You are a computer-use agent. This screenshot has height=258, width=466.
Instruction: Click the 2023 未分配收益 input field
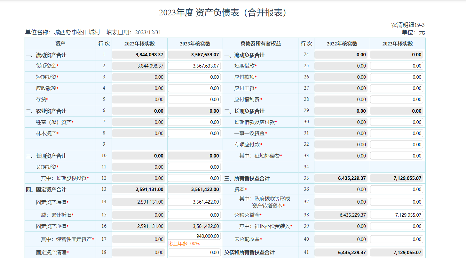click(x=397, y=239)
